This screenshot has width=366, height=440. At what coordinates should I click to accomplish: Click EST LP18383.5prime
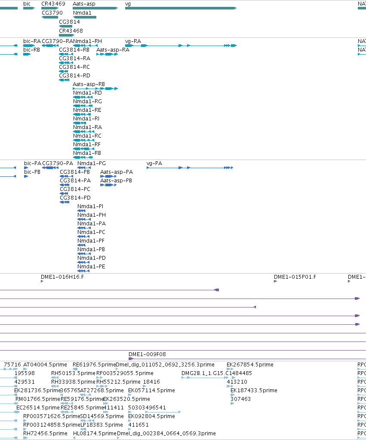point(102,425)
